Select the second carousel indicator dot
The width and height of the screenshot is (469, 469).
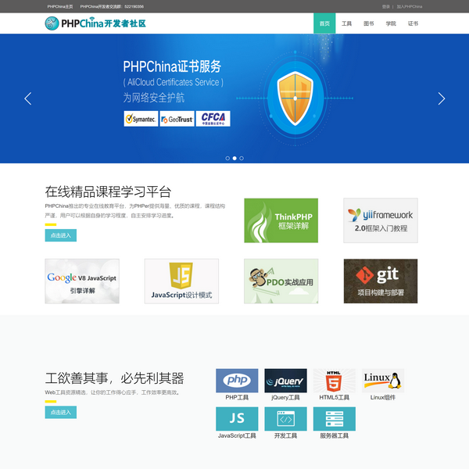coord(234,158)
